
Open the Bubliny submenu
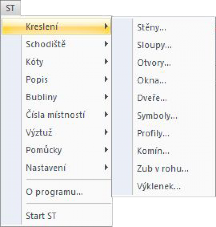(41, 97)
